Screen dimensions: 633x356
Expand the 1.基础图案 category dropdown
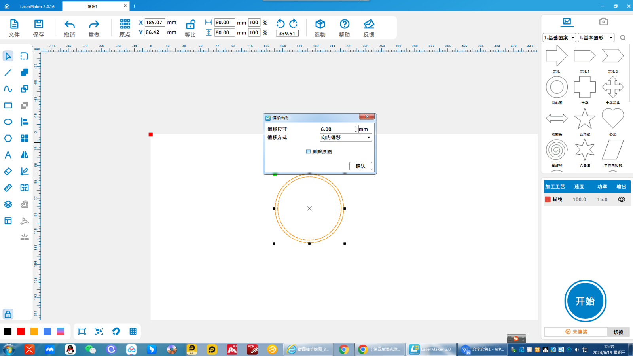pyautogui.click(x=559, y=38)
